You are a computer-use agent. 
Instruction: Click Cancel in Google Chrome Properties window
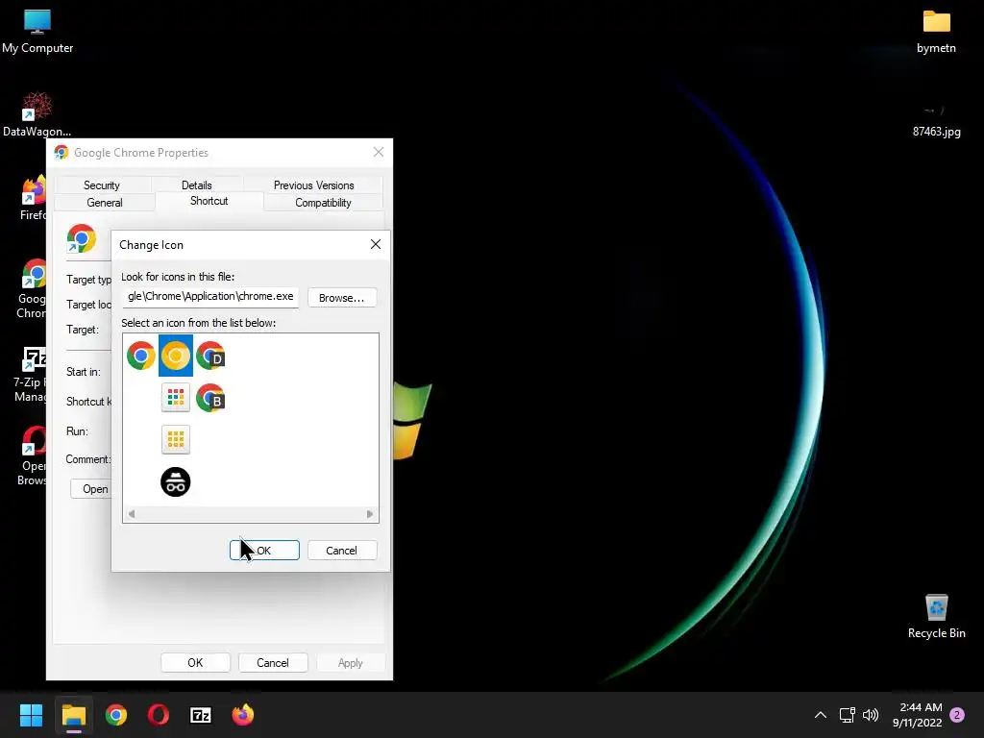272,663
